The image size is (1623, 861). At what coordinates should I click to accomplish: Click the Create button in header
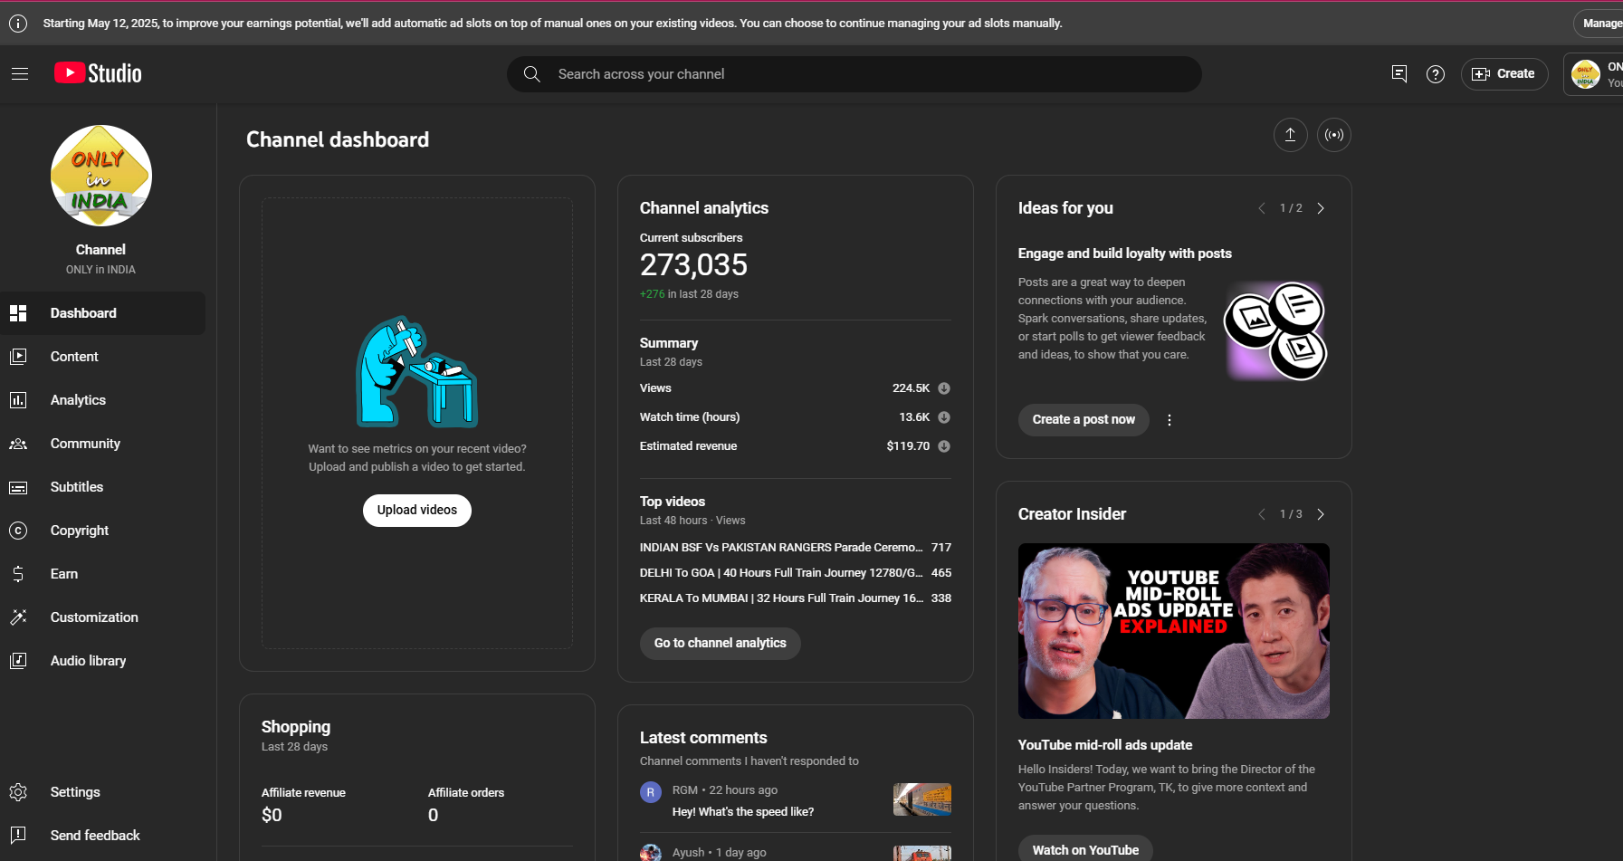[1504, 74]
